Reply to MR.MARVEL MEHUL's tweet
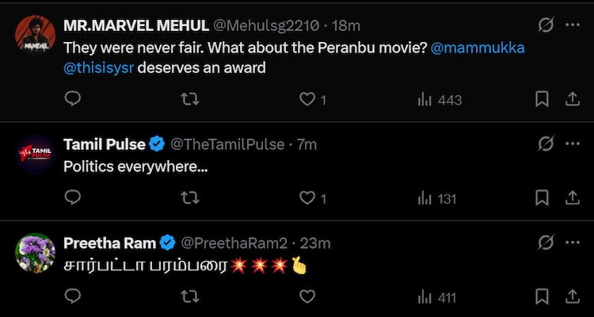Viewport: 594px width, 317px height. pos(72,99)
